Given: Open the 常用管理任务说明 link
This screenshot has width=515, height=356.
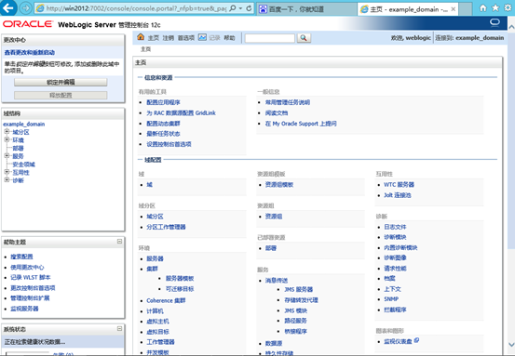Looking at the screenshot, I should (x=288, y=102).
